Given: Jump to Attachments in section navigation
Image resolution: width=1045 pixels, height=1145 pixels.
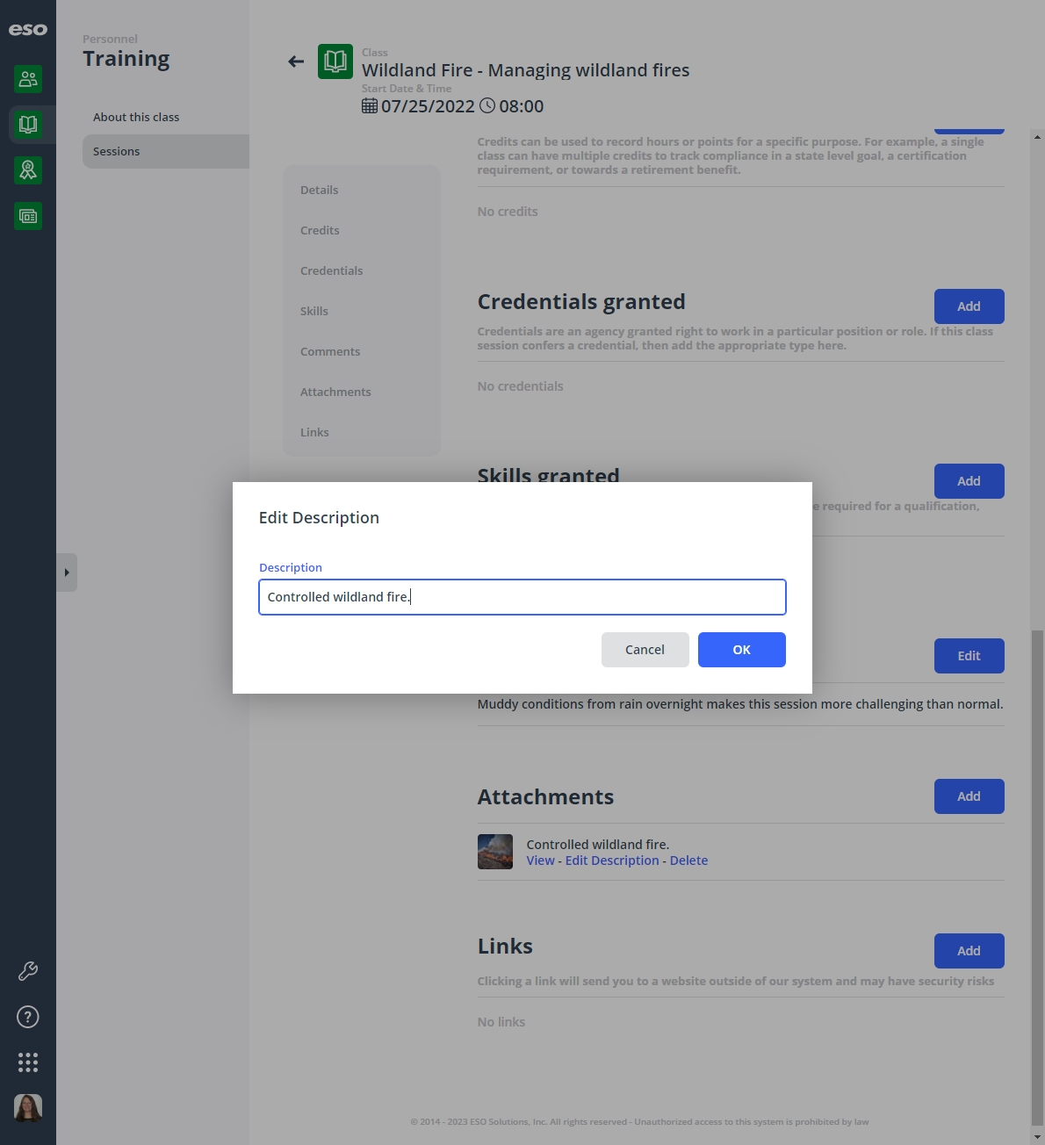Looking at the screenshot, I should (x=335, y=392).
